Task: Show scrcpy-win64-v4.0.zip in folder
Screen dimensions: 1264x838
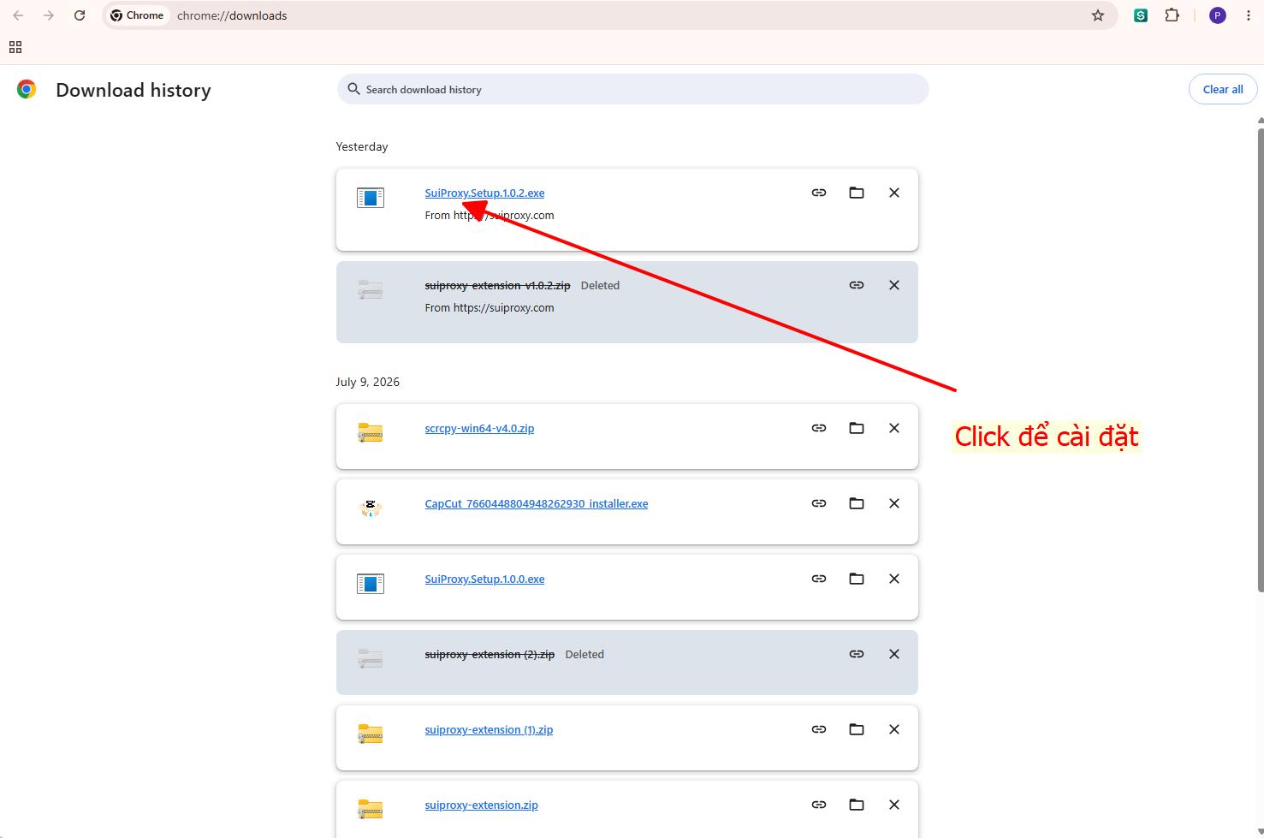Action: 857,428
